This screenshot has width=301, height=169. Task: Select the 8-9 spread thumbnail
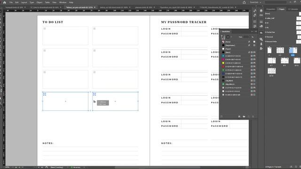tap(285, 61)
